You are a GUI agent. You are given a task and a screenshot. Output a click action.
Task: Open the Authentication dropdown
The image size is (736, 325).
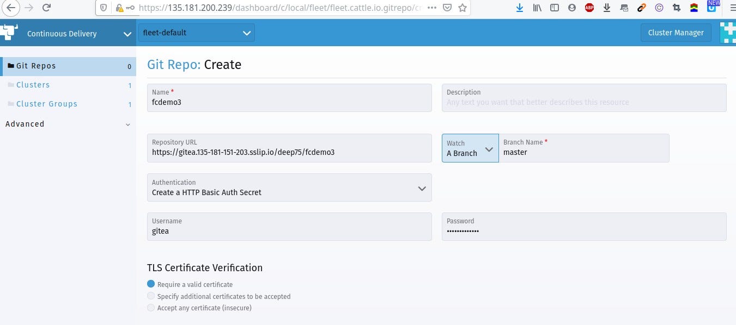289,187
